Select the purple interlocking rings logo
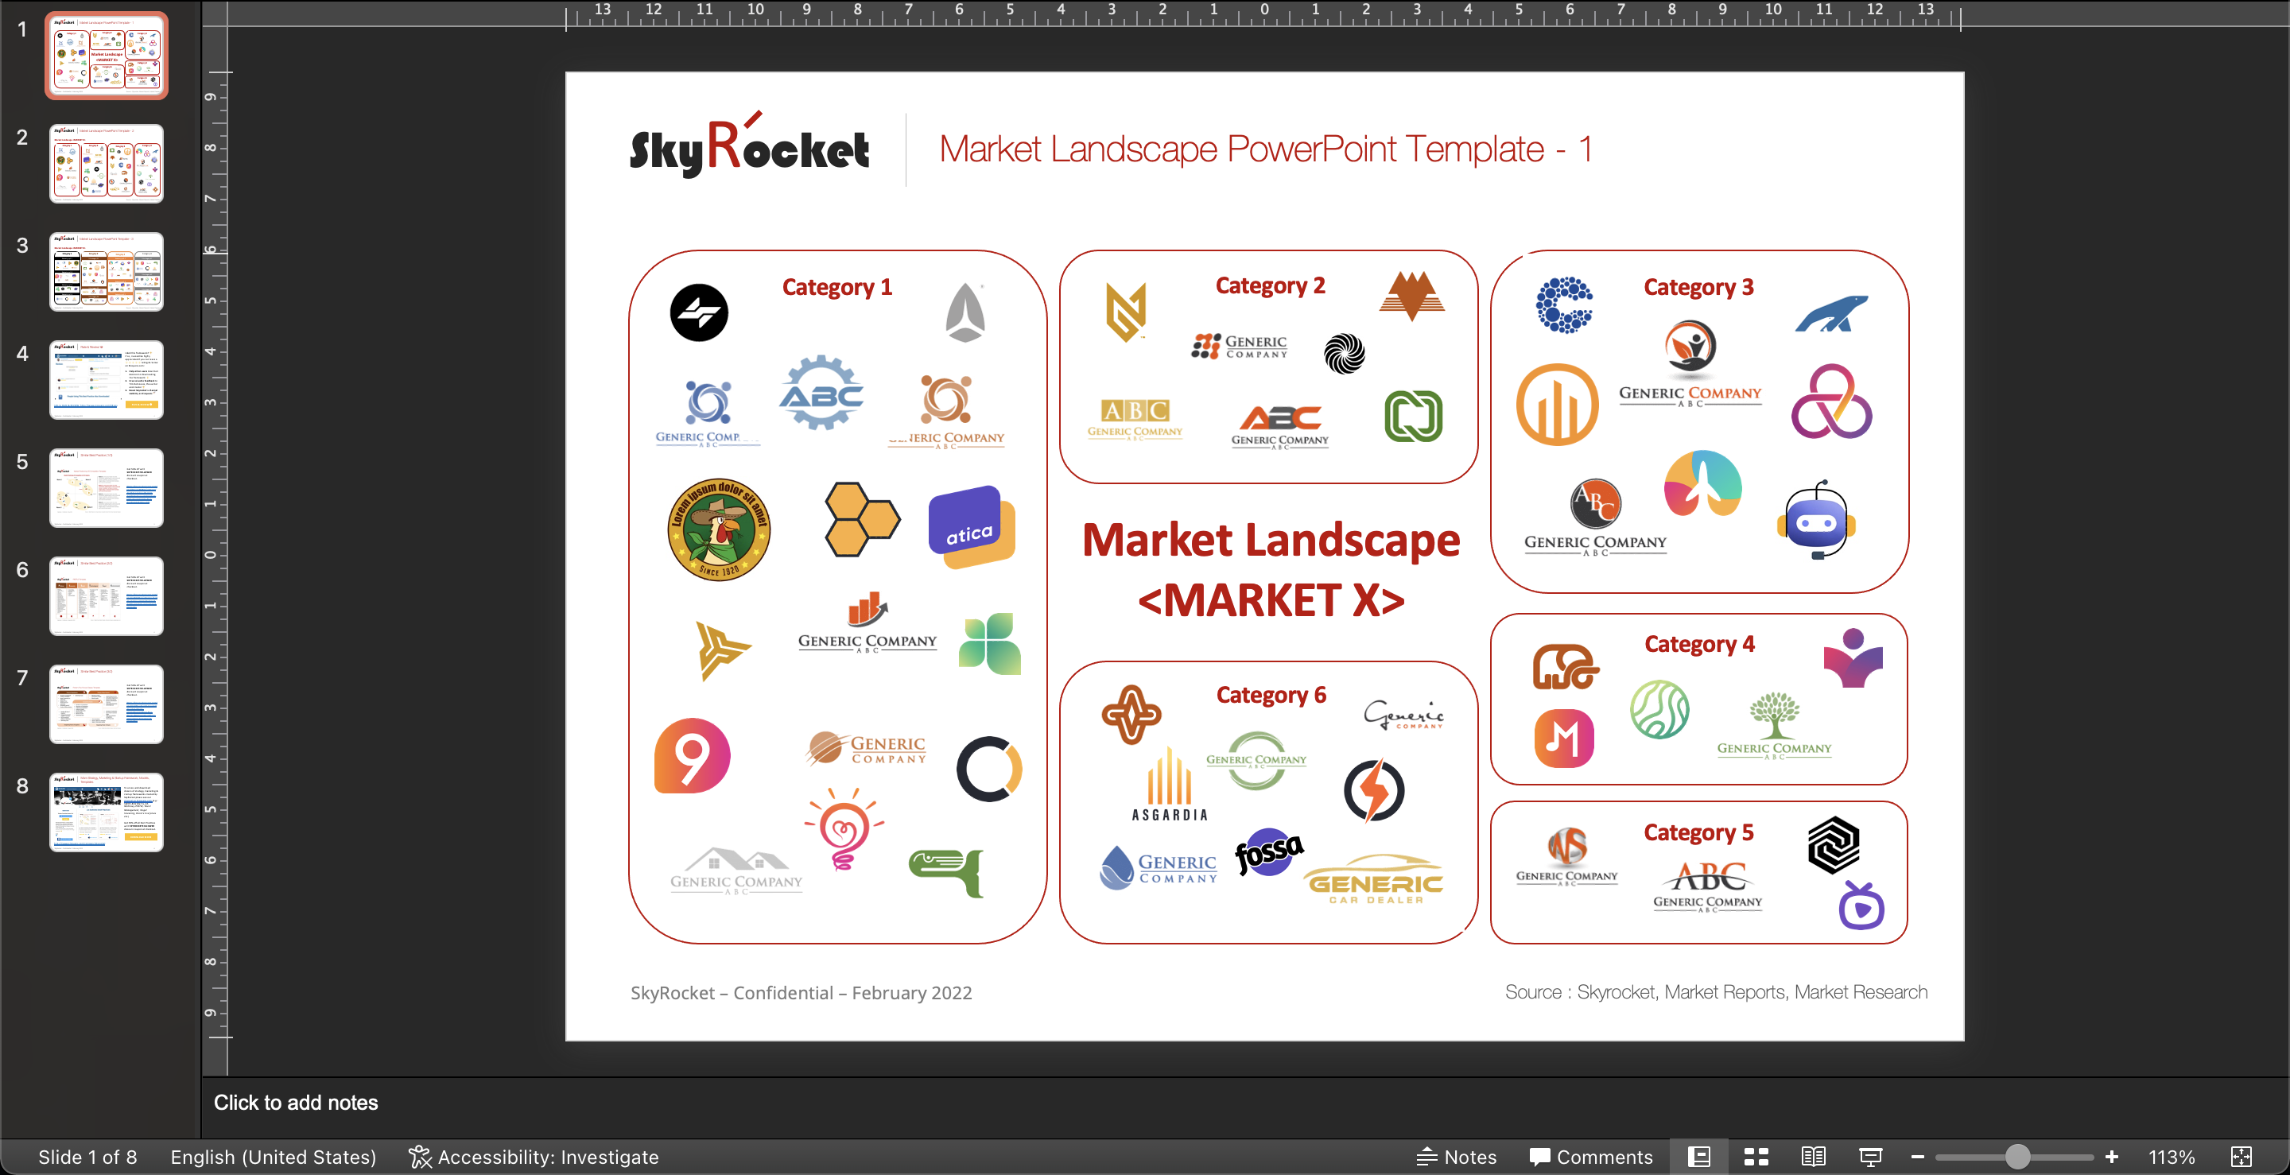The height and width of the screenshot is (1175, 2290). point(1831,401)
